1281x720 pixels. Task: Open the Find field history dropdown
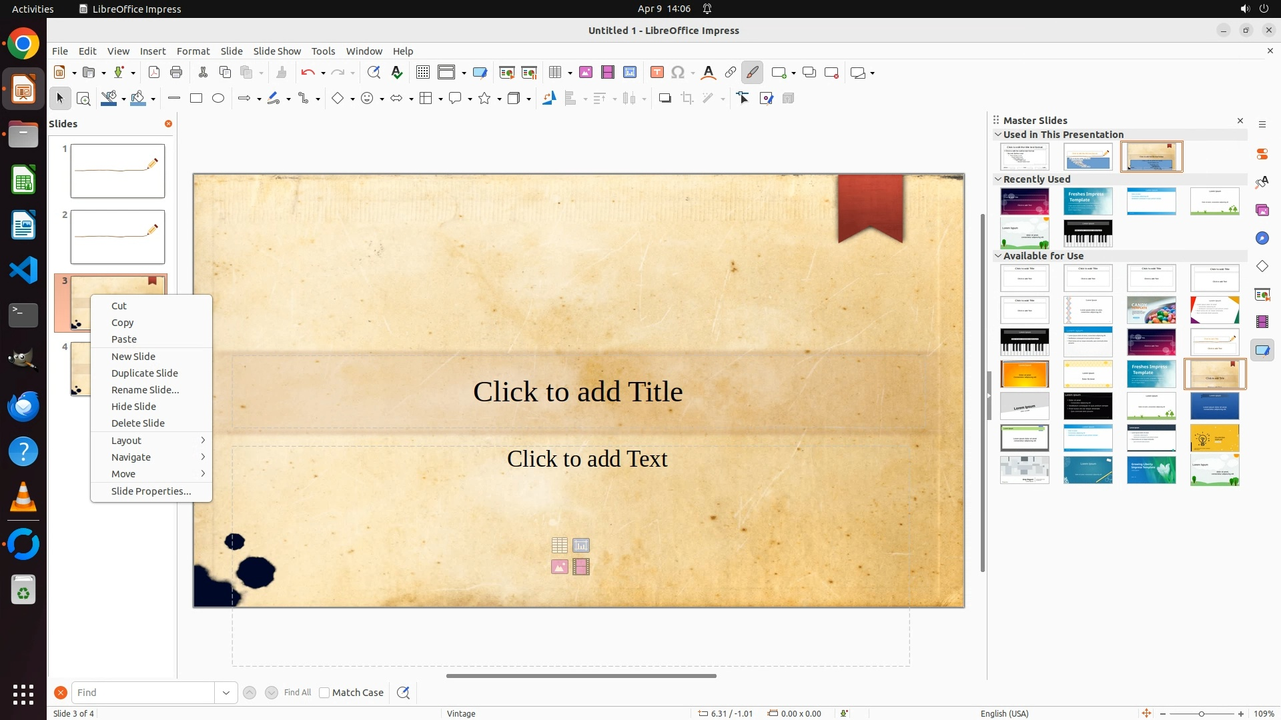226,693
